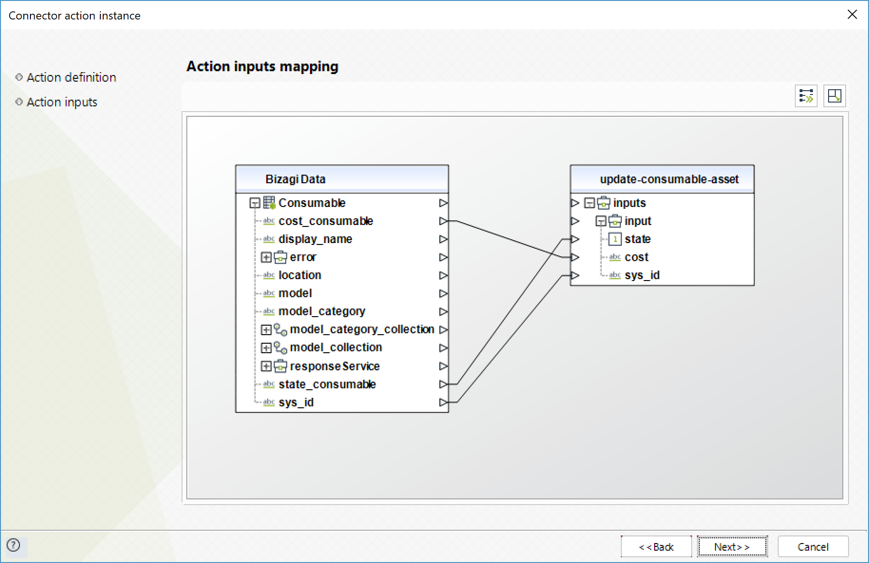Click the output connector arrow of cost_consumable
The height and width of the screenshot is (563, 869).
[443, 221]
